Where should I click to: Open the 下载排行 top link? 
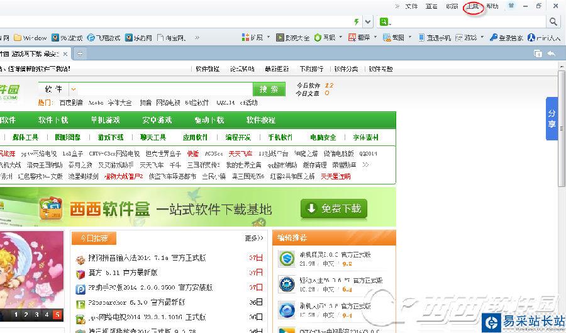[311, 69]
